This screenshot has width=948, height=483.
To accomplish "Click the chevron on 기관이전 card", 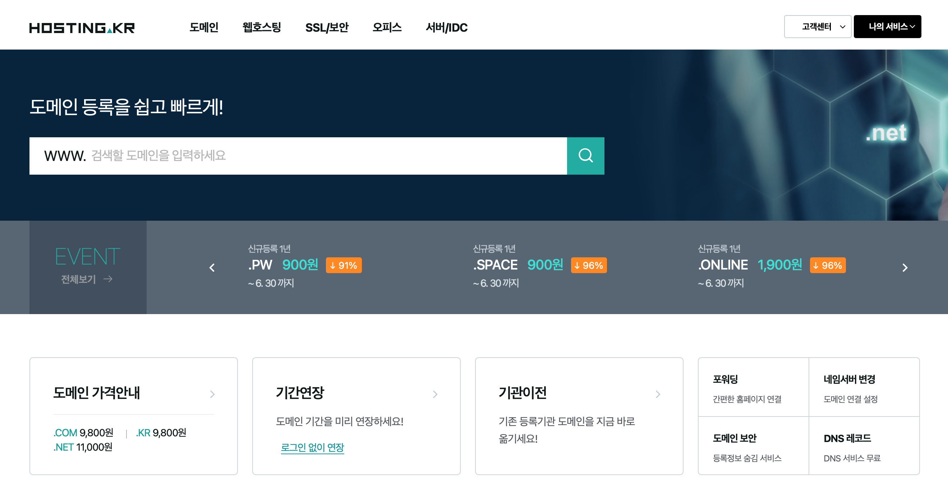I will (658, 394).
